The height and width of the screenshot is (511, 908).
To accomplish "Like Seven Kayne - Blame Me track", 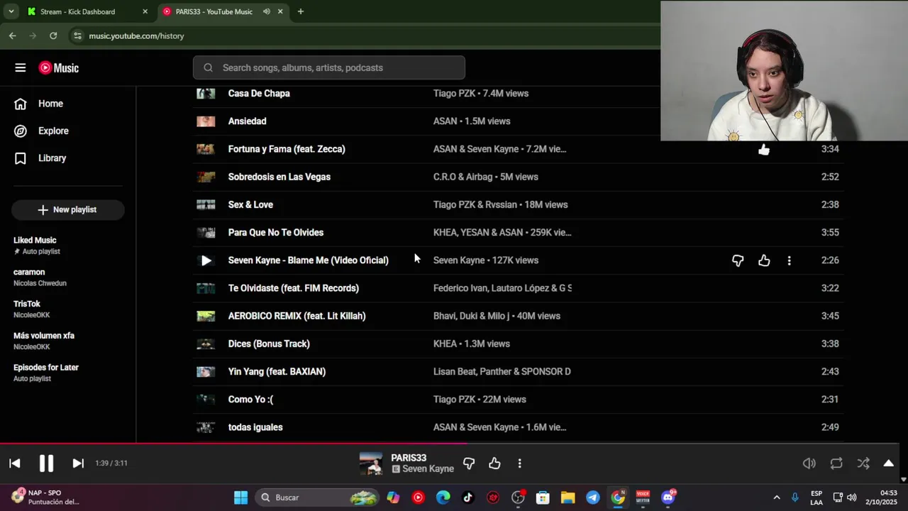I will click(x=764, y=260).
